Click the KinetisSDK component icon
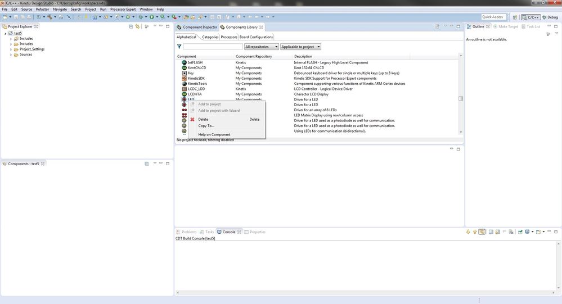Screen dimensions: 562x304 [x=184, y=79]
